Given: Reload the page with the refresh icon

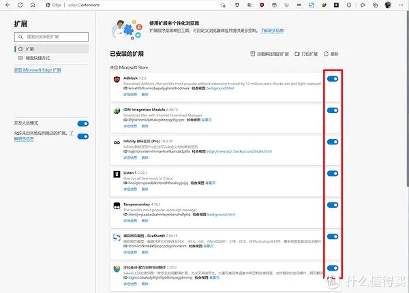Looking at the screenshot, I should 20,5.
